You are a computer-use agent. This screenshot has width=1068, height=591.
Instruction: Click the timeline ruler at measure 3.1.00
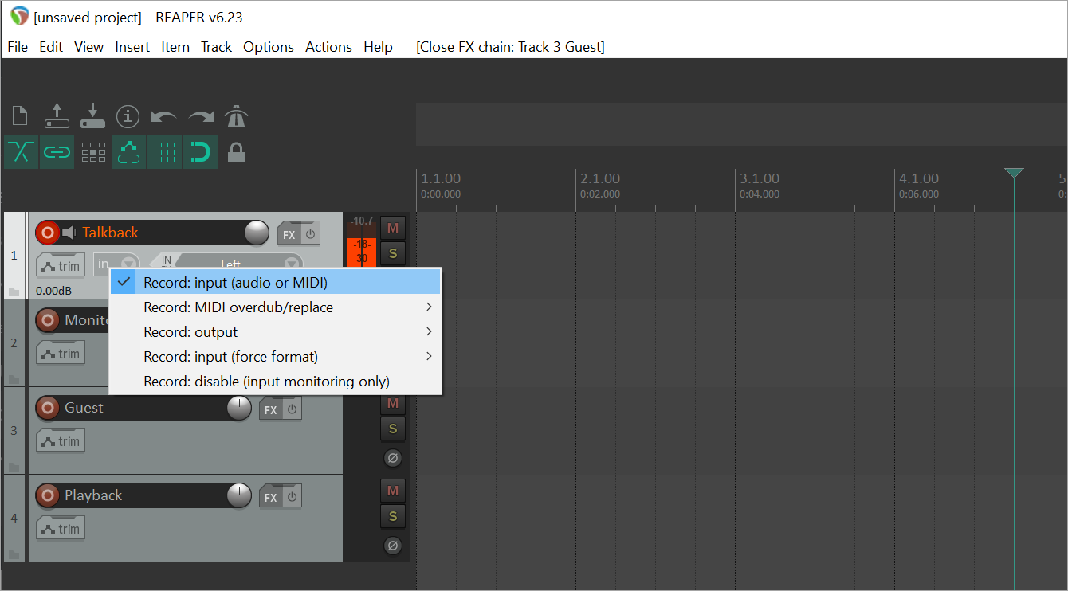coord(759,179)
